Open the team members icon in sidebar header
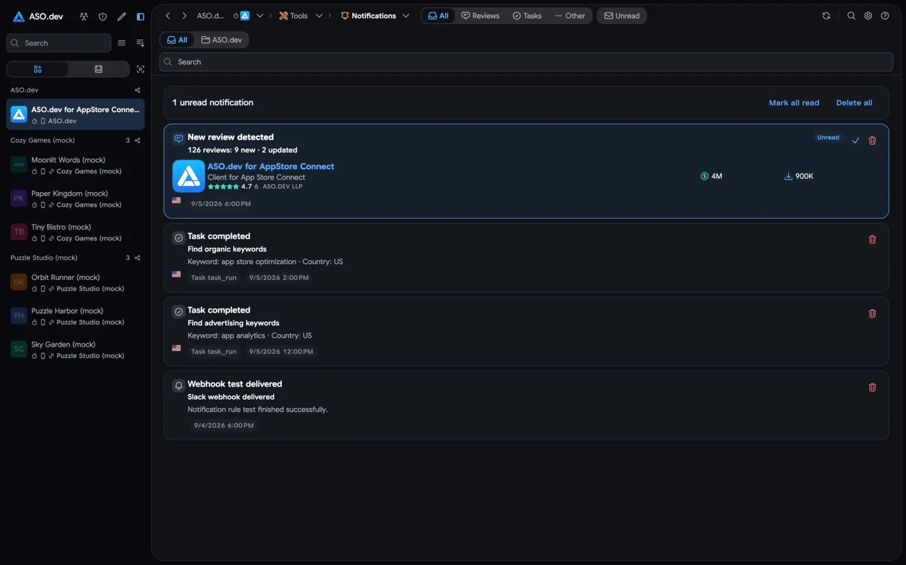This screenshot has height=565, width=906. coord(84,16)
